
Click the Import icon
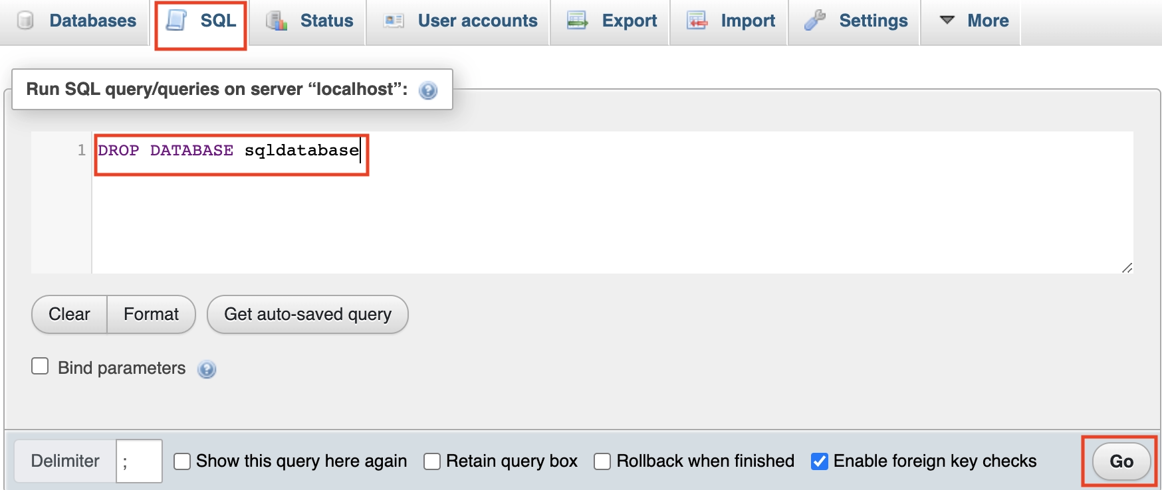pos(697,21)
